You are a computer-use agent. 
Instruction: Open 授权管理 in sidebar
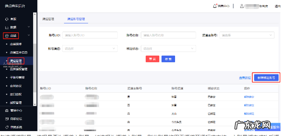[16, 103]
